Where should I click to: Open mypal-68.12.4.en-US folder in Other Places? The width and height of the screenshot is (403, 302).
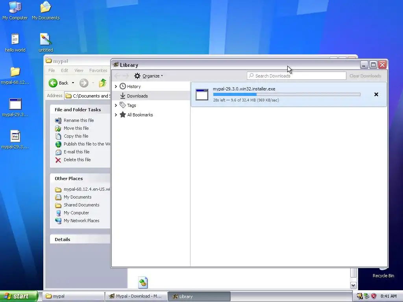pyautogui.click(x=87, y=189)
